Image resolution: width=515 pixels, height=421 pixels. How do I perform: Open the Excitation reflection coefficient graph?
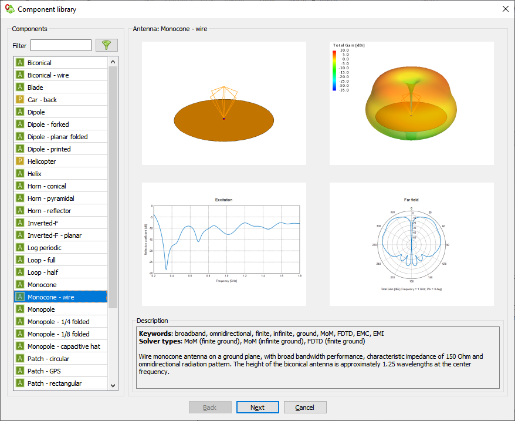224,244
